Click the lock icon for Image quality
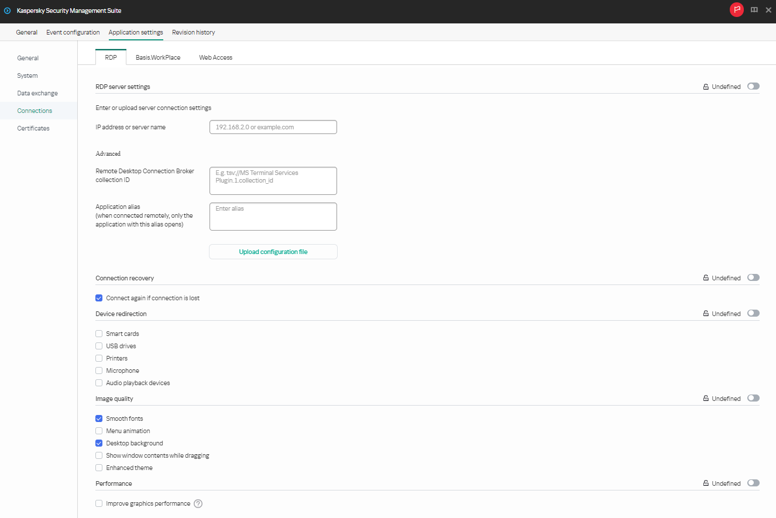This screenshot has height=518, width=776. tap(706, 399)
